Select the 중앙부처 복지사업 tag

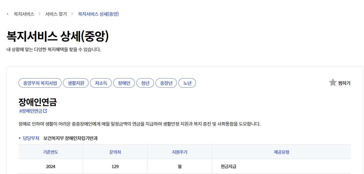pos(40,83)
